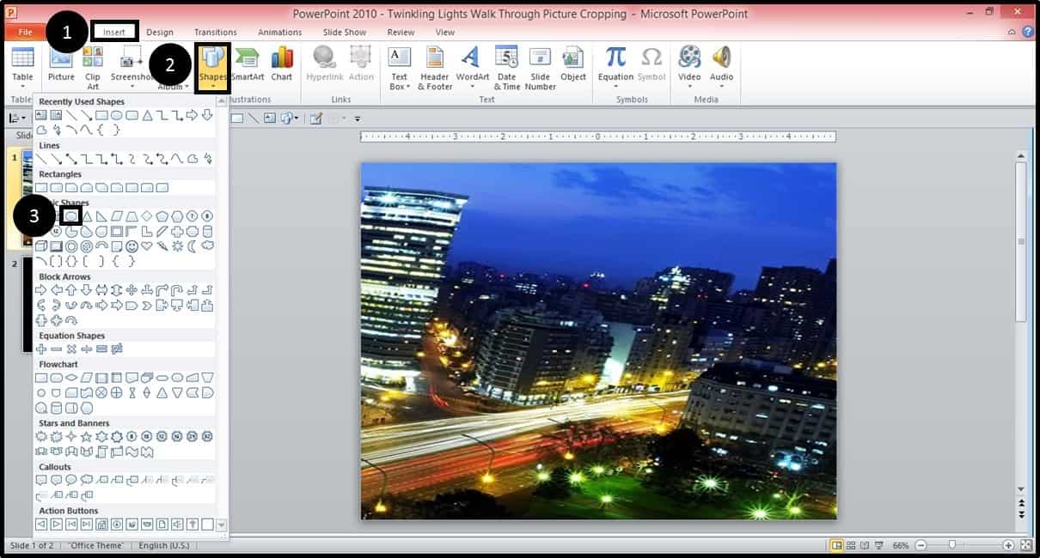Expand the Table dropdown arrow
The height and width of the screenshot is (558, 1040).
coord(22,86)
